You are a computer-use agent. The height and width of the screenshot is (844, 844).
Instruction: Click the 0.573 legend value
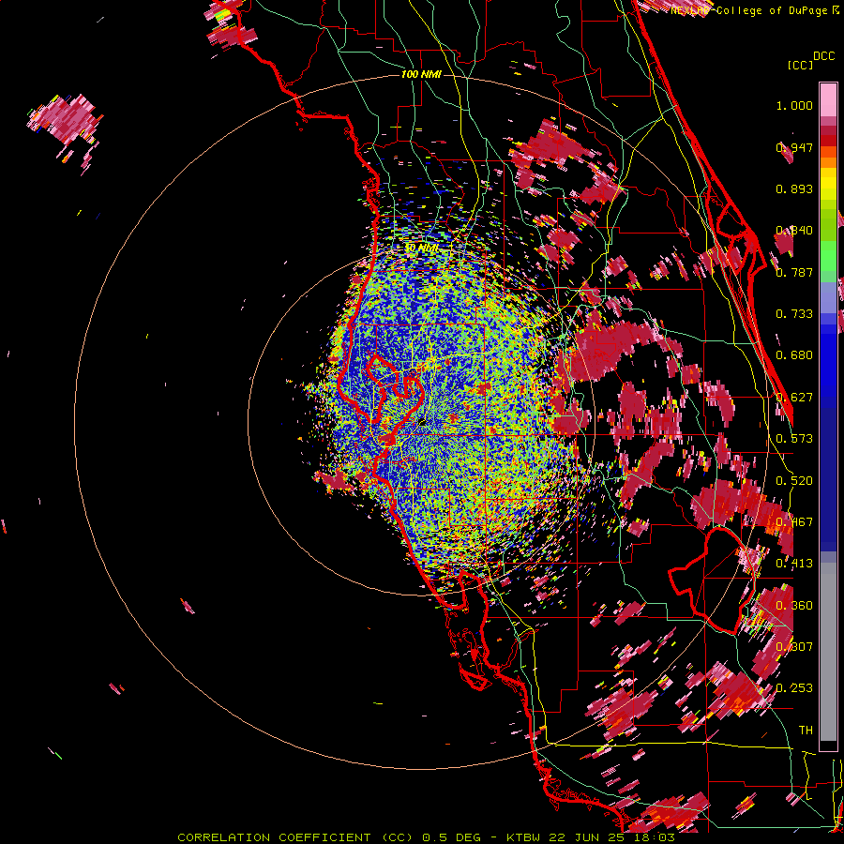click(794, 439)
